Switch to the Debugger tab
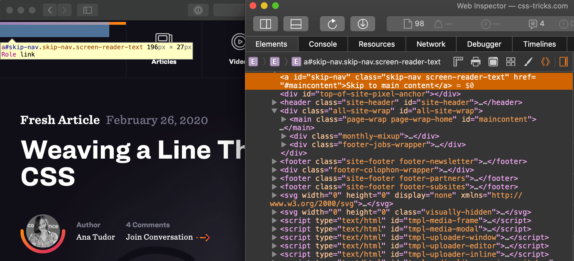Image resolution: width=574 pixels, height=261 pixels. (x=484, y=44)
